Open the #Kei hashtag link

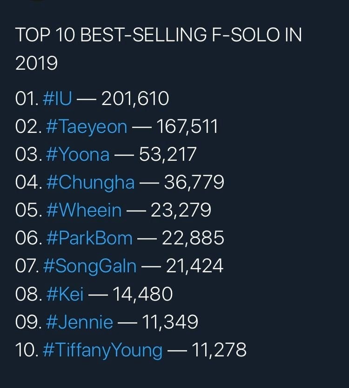(65, 294)
